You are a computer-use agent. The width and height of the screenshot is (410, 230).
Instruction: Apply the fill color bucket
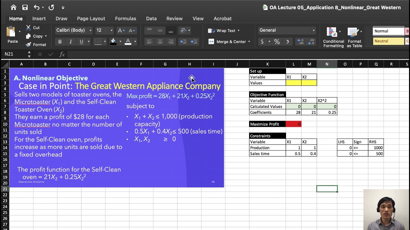(x=113, y=42)
